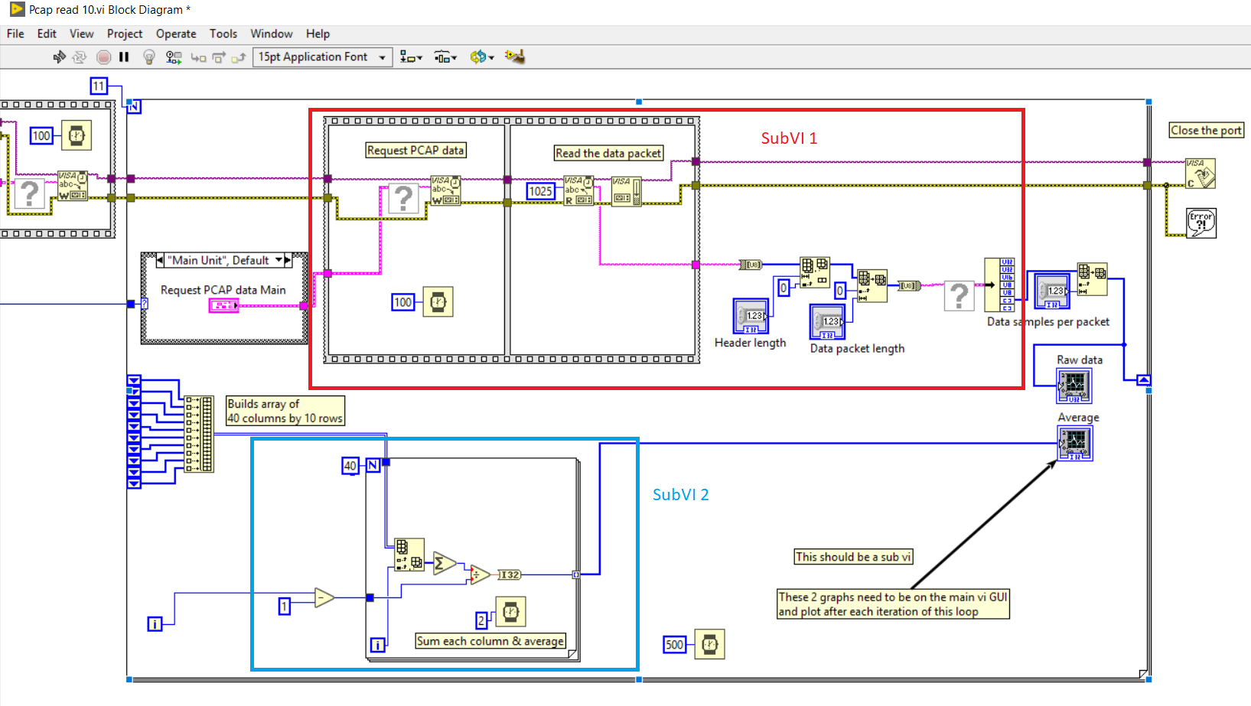
Task: Open Reorder dropdown
Action: pyautogui.click(x=482, y=57)
